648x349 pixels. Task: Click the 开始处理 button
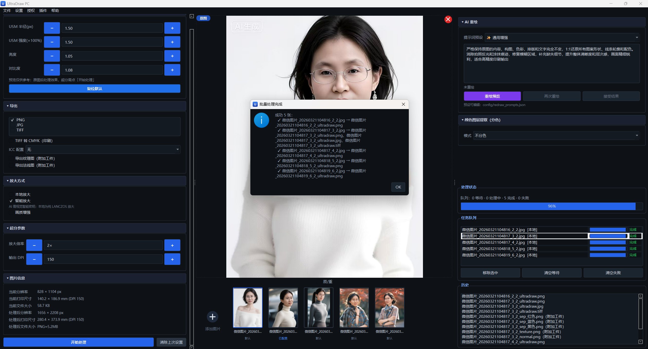tap(79, 342)
